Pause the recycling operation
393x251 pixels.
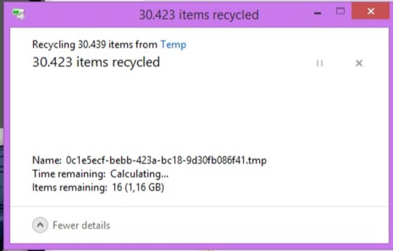[320, 63]
